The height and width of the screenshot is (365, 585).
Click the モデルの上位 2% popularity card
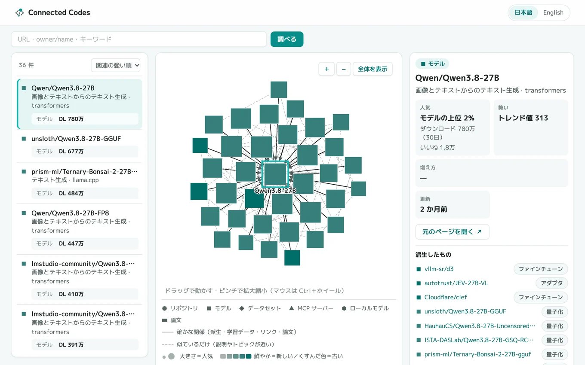pos(453,128)
